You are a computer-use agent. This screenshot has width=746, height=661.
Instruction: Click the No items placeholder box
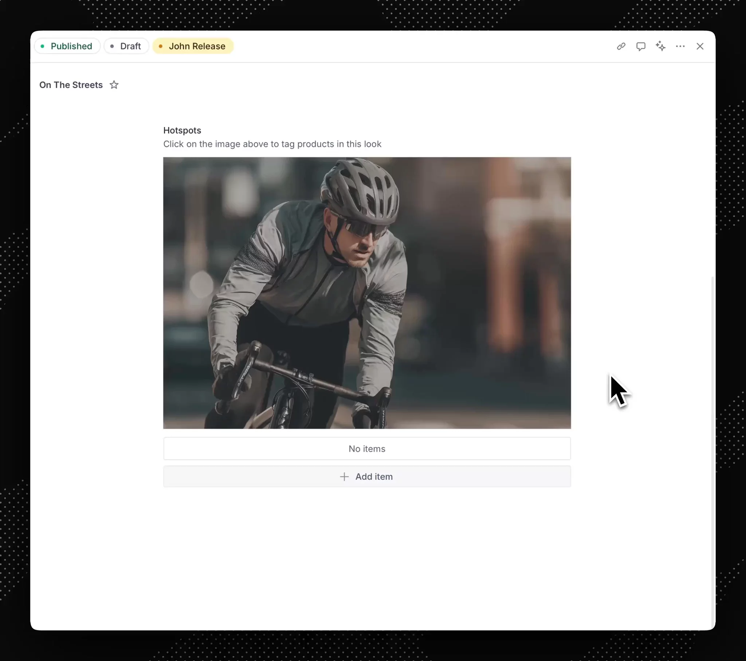[x=367, y=449]
